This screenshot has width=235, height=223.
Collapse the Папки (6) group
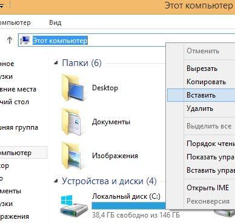56,63
